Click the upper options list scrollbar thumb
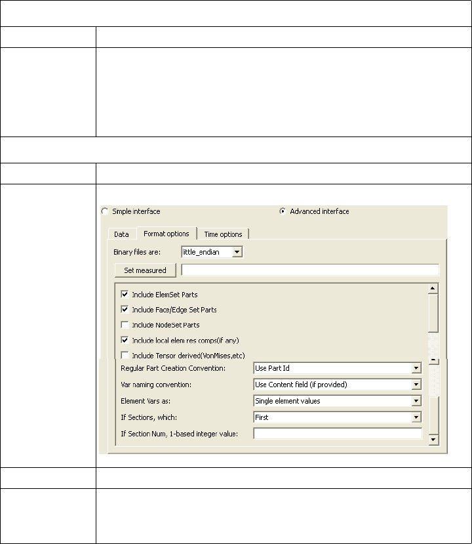This screenshot has height=544, width=472. tap(433, 313)
